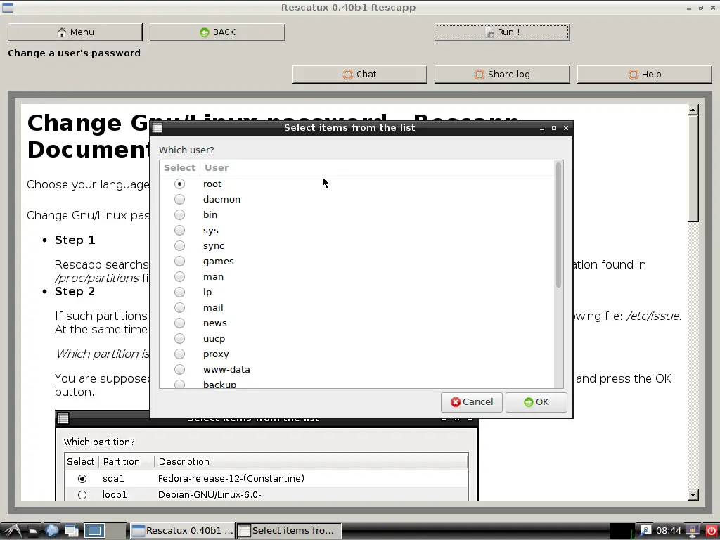The width and height of the screenshot is (720, 540).
Task: Click the show desktop taskbar icon
Action: 72,531
